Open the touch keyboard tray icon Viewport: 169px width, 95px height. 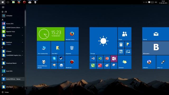click(x=152, y=2)
